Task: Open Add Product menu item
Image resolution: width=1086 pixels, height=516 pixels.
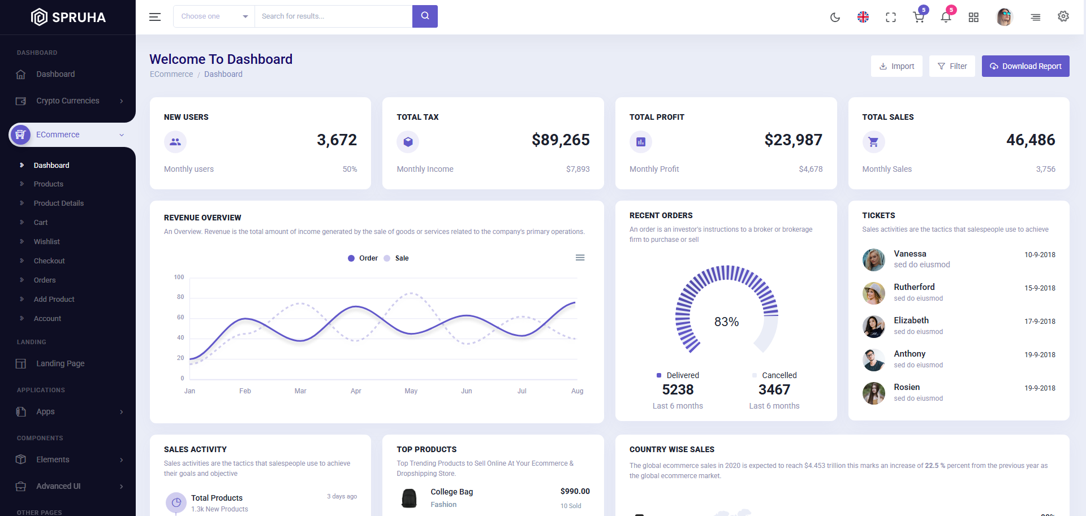Action: point(54,300)
